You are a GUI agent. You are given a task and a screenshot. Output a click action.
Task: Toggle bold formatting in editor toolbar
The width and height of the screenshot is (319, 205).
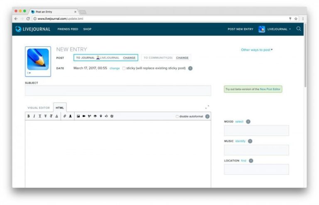[29, 116]
